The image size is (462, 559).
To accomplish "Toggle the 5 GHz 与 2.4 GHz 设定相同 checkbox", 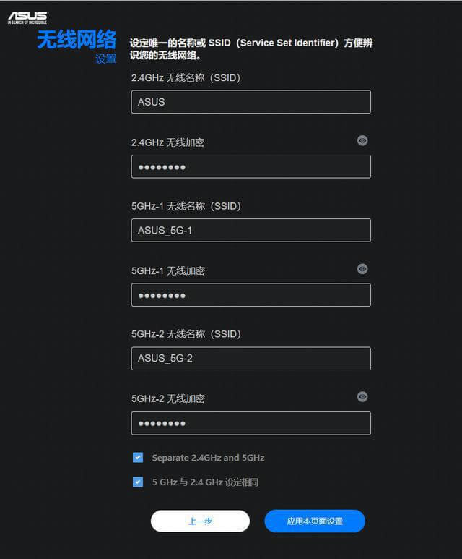I will pyautogui.click(x=138, y=482).
